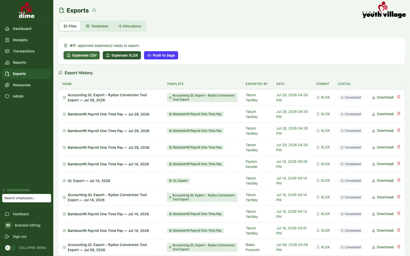This screenshot has width=410, height=256.
Task: Download Peyton Kessler's BambooHR Jul 14 export
Action: point(383,164)
